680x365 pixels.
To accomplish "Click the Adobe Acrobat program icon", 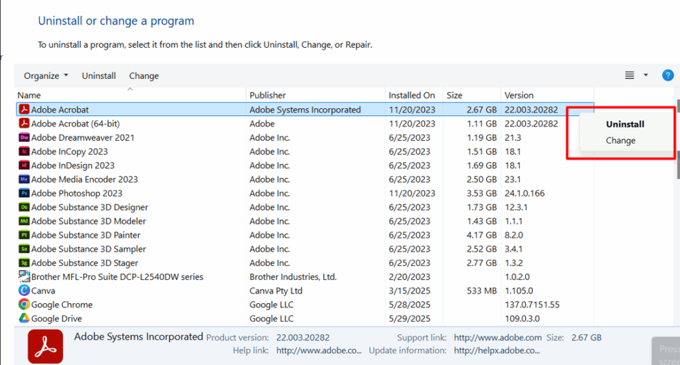I will coord(25,110).
